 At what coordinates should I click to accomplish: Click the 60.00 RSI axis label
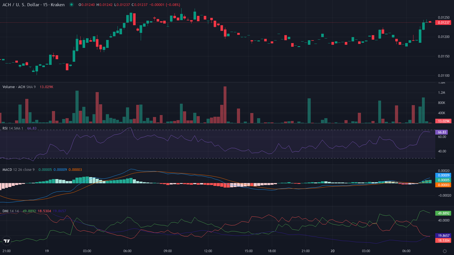(x=442, y=137)
